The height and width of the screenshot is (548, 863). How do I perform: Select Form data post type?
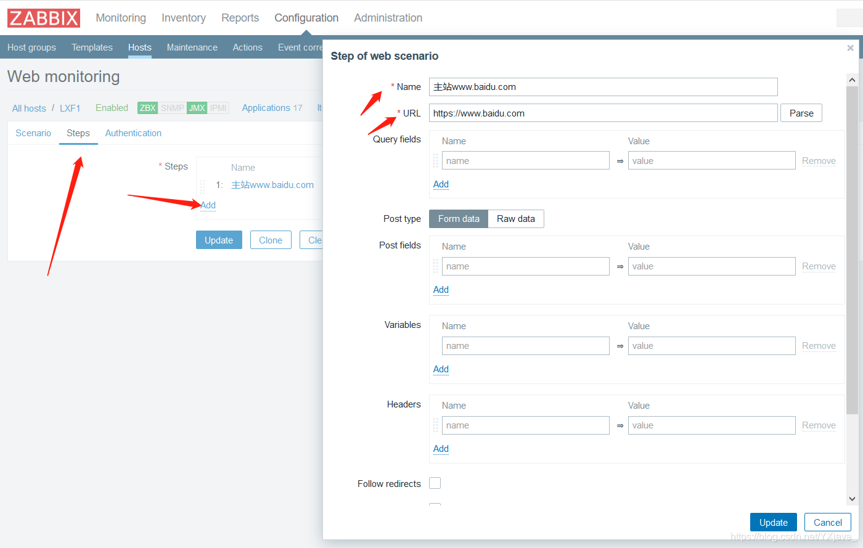tap(459, 219)
